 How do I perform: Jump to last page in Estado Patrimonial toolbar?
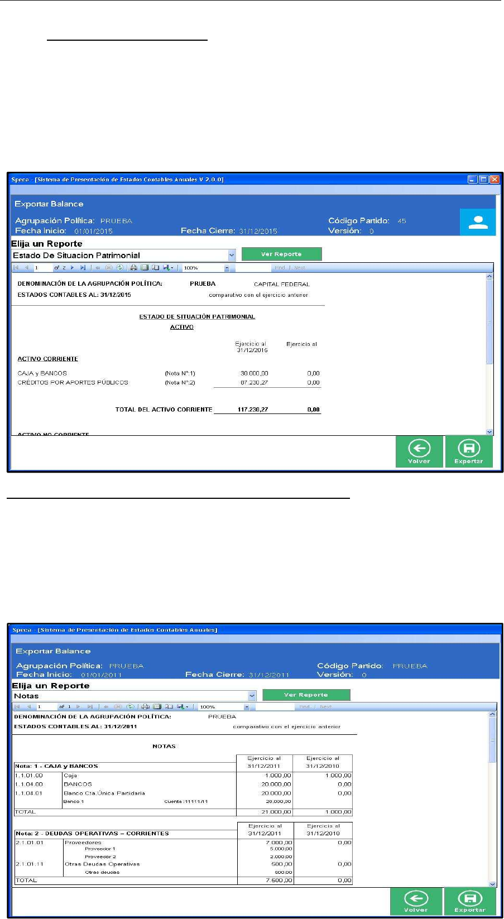click(x=83, y=268)
